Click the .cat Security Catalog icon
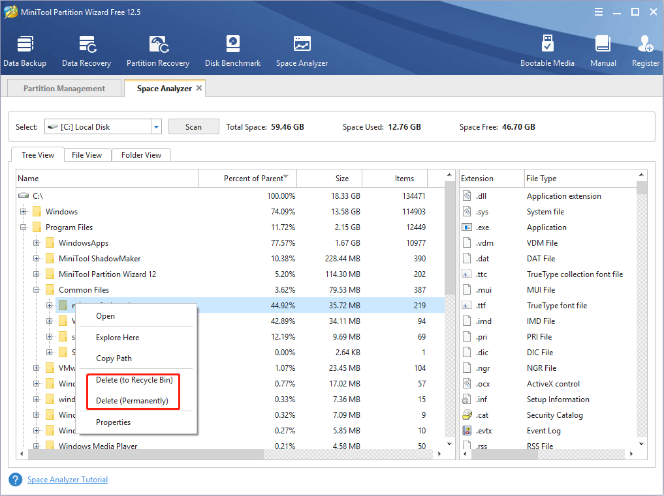This screenshot has width=664, height=496. point(467,415)
